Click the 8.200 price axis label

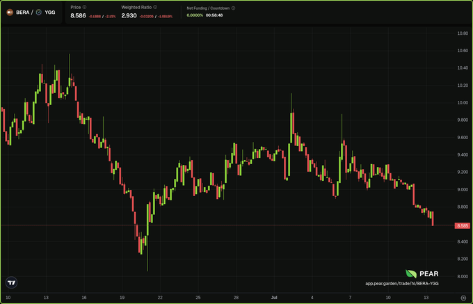(x=463, y=259)
